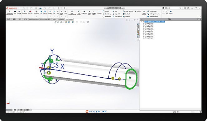Switch to the MBD Dimensions tab
This screenshot has width=209, height=121.
pyautogui.click(x=34, y=19)
